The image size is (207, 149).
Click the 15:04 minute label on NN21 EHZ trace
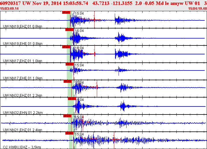(x=79, y=117)
